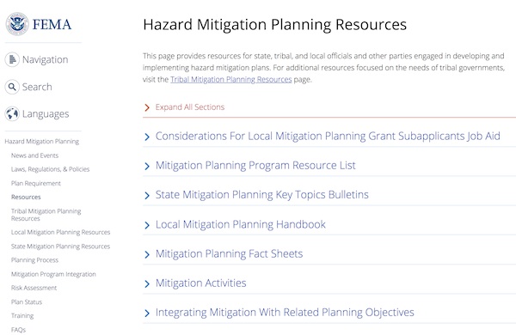Expand Local Mitigation Planning Handbook chevron
Image resolution: width=516 pixels, height=335 pixels.
pyautogui.click(x=147, y=225)
